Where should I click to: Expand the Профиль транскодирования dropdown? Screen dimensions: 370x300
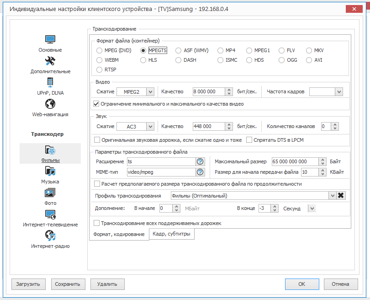coord(332,196)
